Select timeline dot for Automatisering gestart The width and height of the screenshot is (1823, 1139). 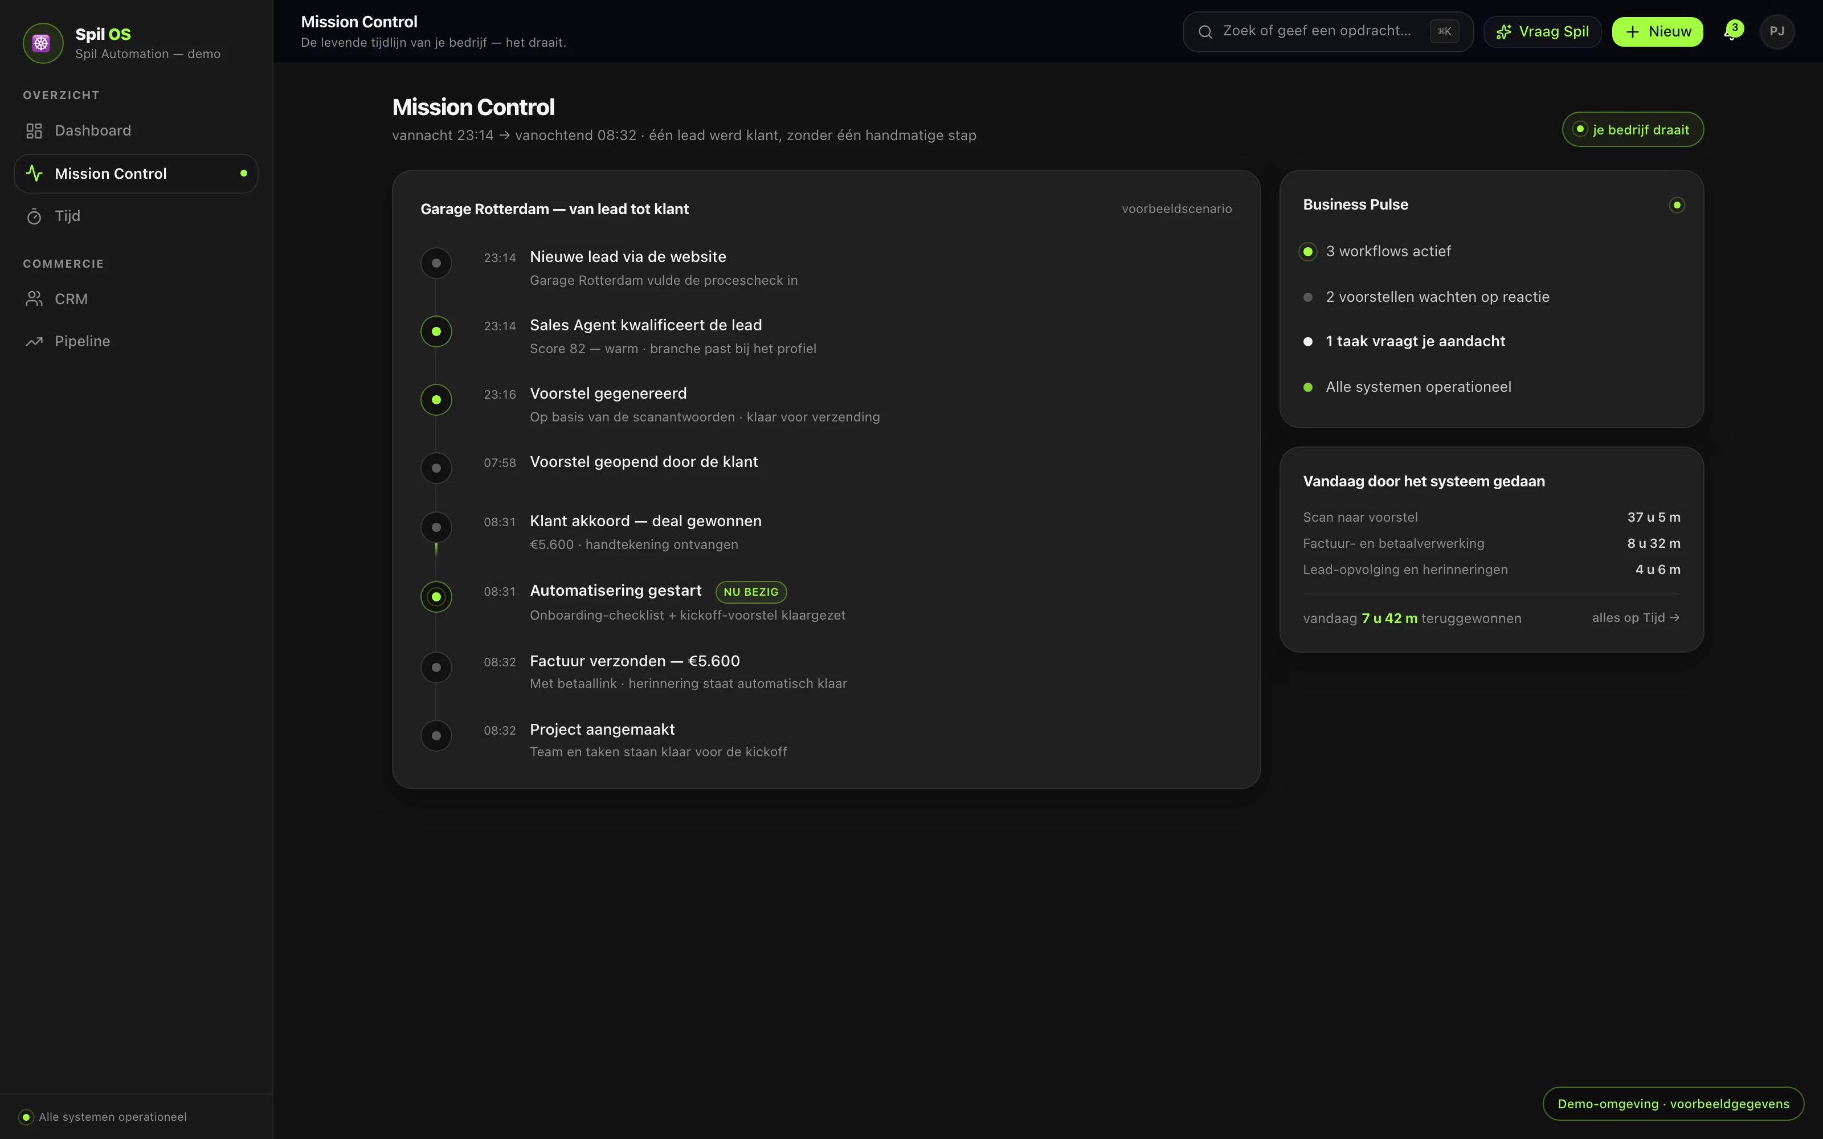pyautogui.click(x=436, y=597)
